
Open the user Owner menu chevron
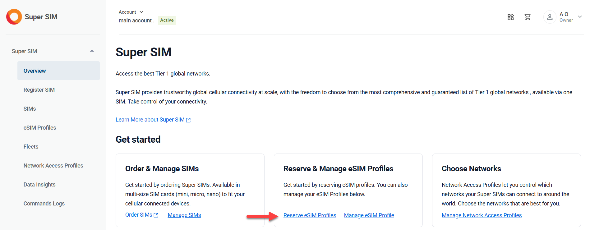[580, 17]
